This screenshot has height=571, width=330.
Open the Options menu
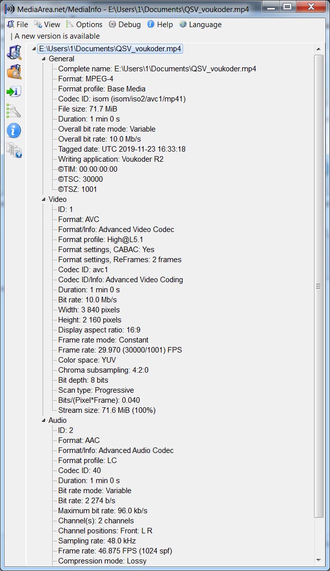pyautogui.click(x=84, y=25)
